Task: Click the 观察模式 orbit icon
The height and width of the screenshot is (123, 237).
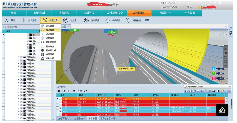Action: coord(107,20)
